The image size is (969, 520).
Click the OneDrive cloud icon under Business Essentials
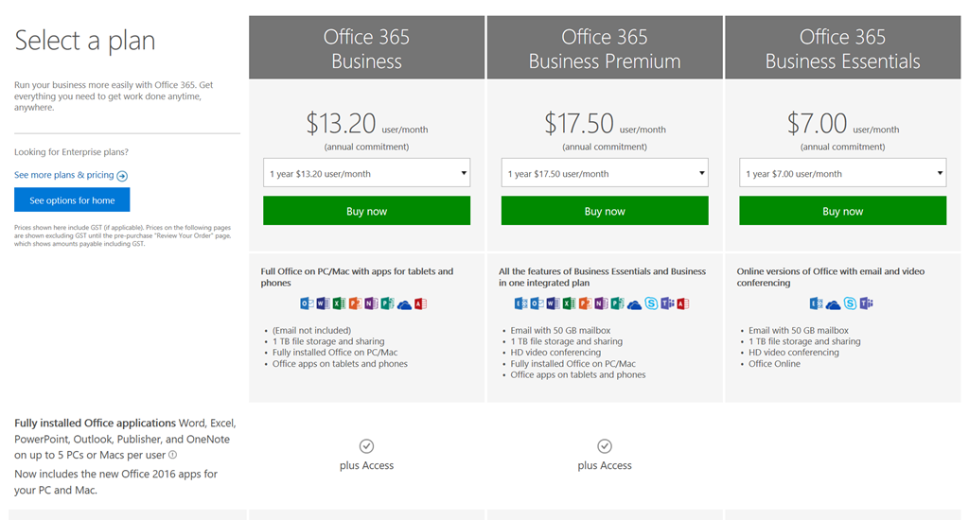pos(833,303)
